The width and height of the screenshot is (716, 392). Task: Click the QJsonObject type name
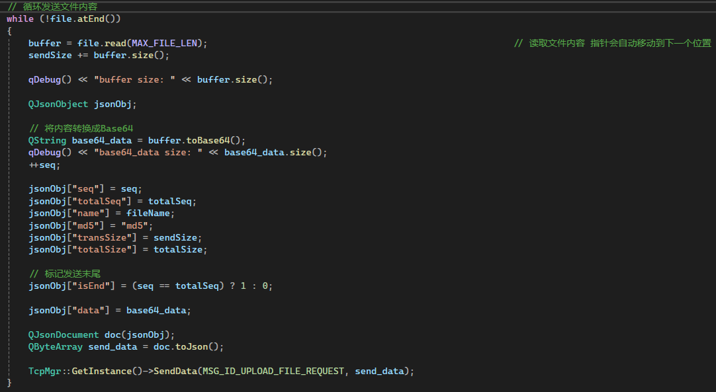(58, 104)
